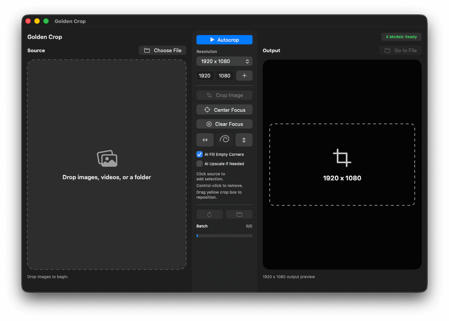Maximize the window with green button
449x321 pixels.
pyautogui.click(x=46, y=21)
